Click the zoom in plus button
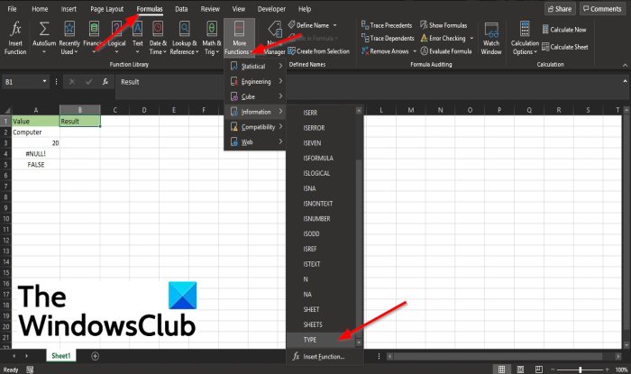The width and height of the screenshot is (631, 374). click(x=607, y=369)
